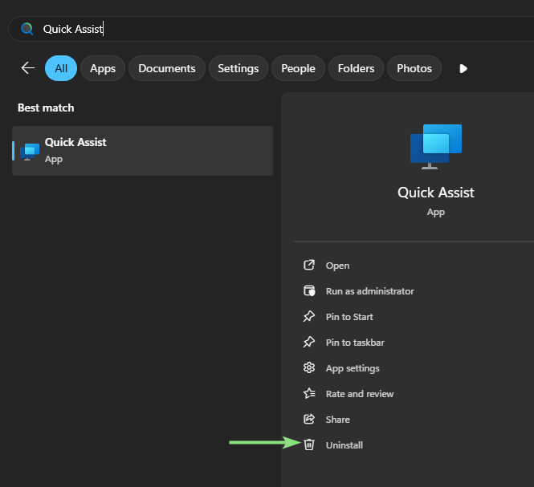Show more filters with the play arrow

tap(463, 69)
